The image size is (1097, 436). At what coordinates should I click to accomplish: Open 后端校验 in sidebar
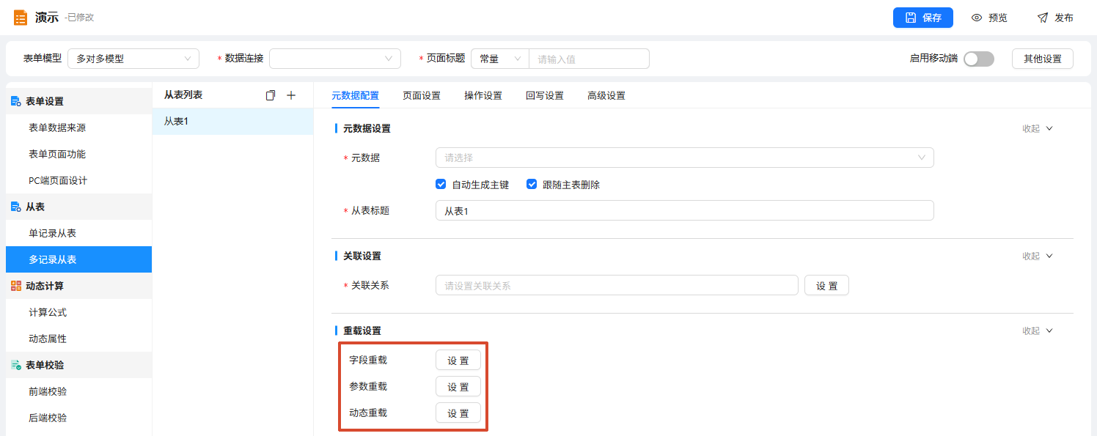pos(78,418)
